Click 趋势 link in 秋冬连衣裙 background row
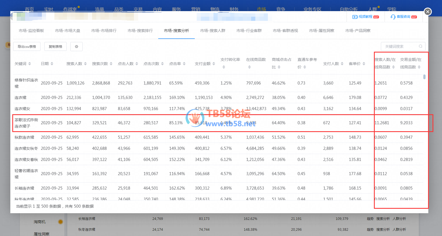Screen dimensions: 442x236 pyautogui.click(x=370, y=230)
